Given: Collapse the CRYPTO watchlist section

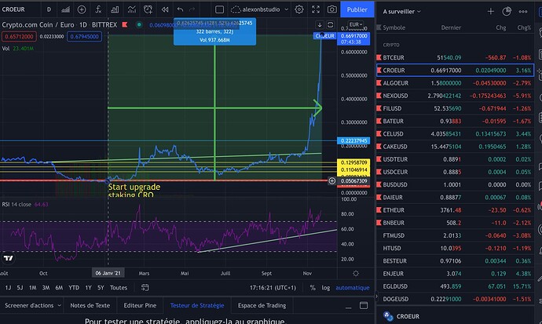Looking at the screenshot, I should 391,46.
